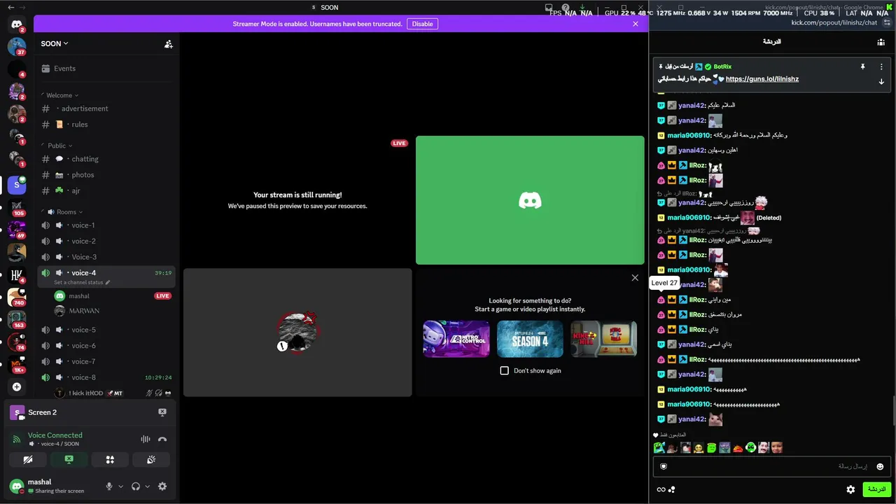Join the voice-1 channel

click(106, 225)
